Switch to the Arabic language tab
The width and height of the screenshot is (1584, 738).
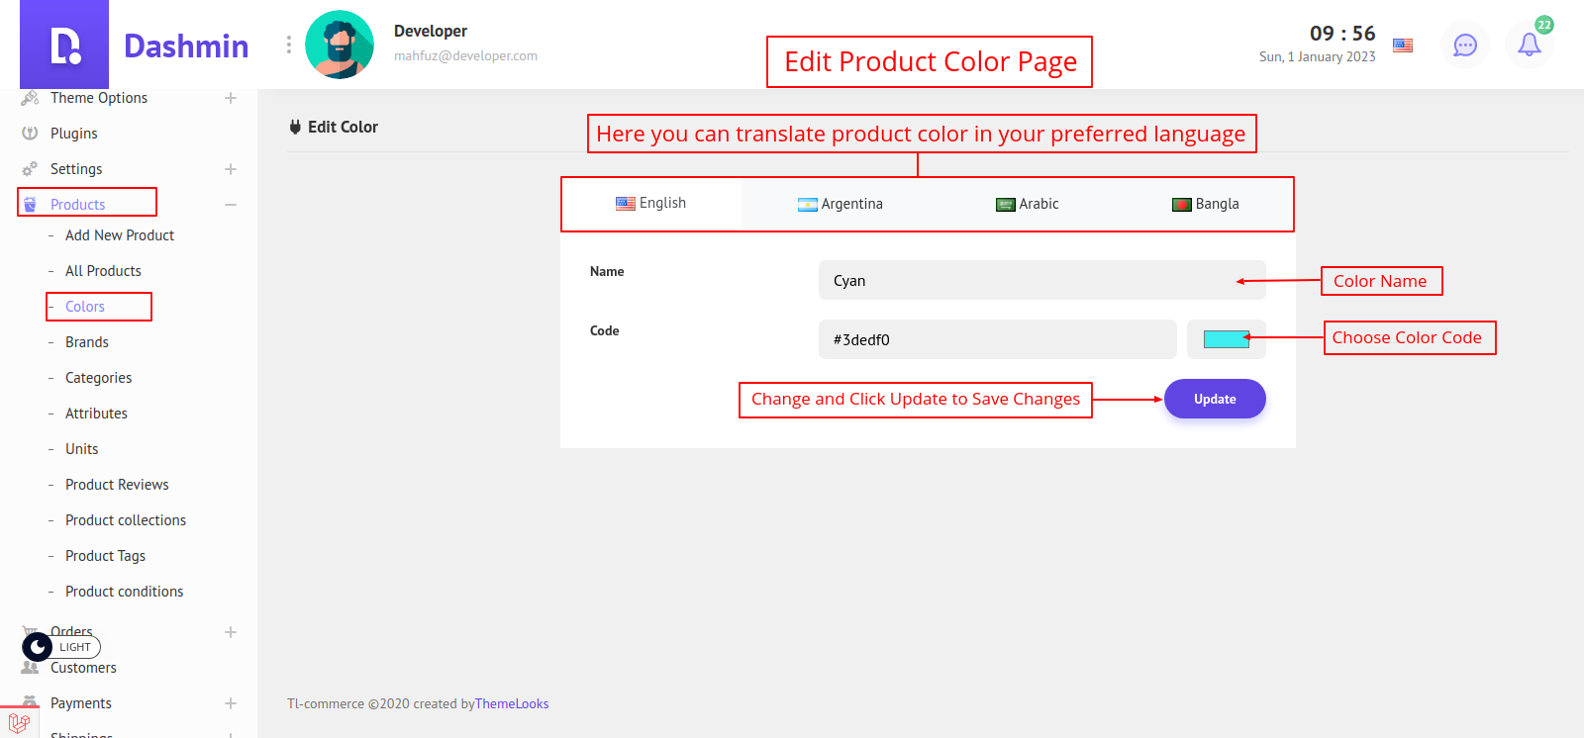[1028, 204]
